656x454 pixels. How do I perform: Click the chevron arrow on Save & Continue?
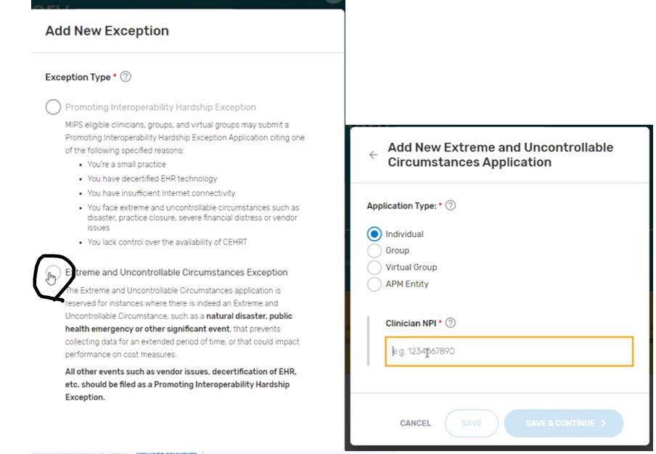tap(603, 423)
